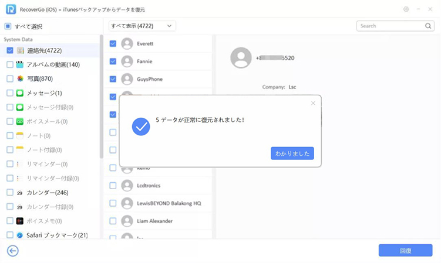Click the メッセージ(1) green bubble icon
Image resolution: width=441 pixels, height=263 pixels.
pyautogui.click(x=20, y=93)
